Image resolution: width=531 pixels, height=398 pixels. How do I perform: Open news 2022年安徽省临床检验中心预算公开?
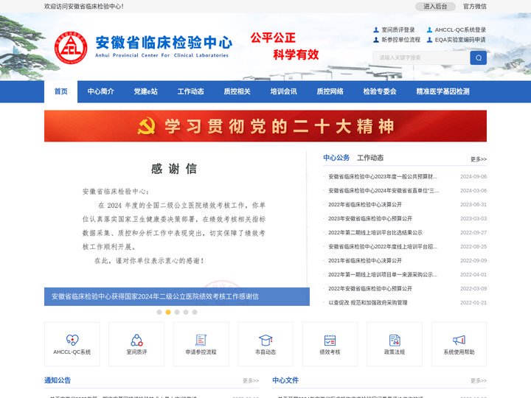click(370, 289)
